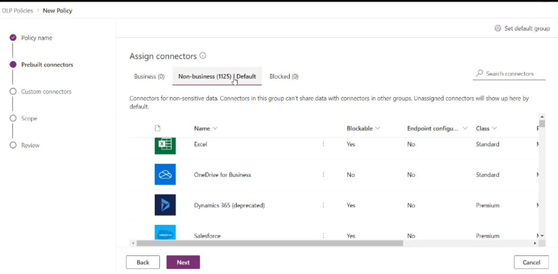Select the Custom connectors step

tap(40, 92)
